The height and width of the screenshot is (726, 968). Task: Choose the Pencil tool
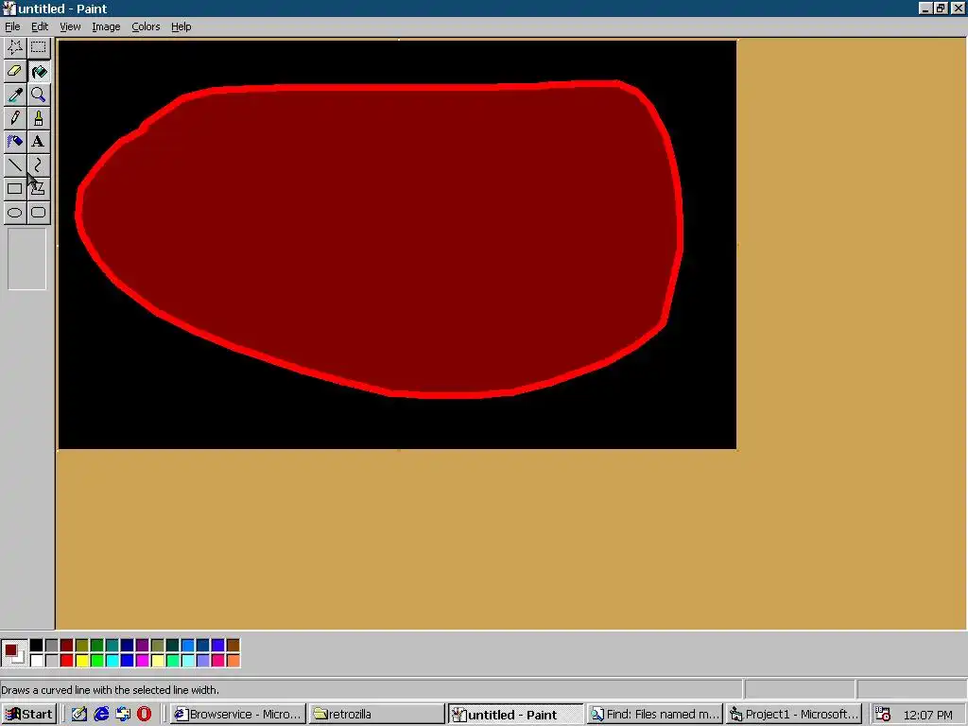(x=15, y=118)
